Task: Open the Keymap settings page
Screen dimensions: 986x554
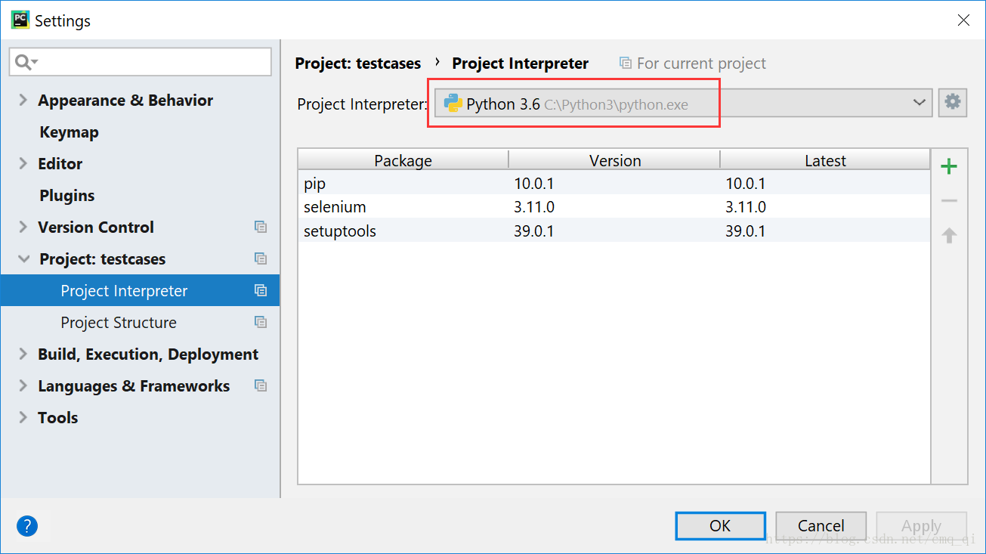Action: pyautogui.click(x=69, y=132)
